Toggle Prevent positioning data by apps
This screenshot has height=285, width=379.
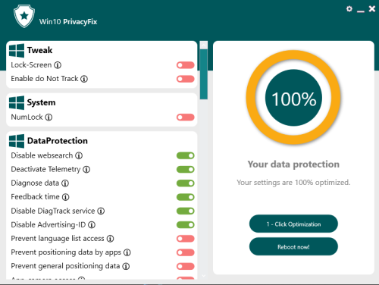[x=186, y=252]
